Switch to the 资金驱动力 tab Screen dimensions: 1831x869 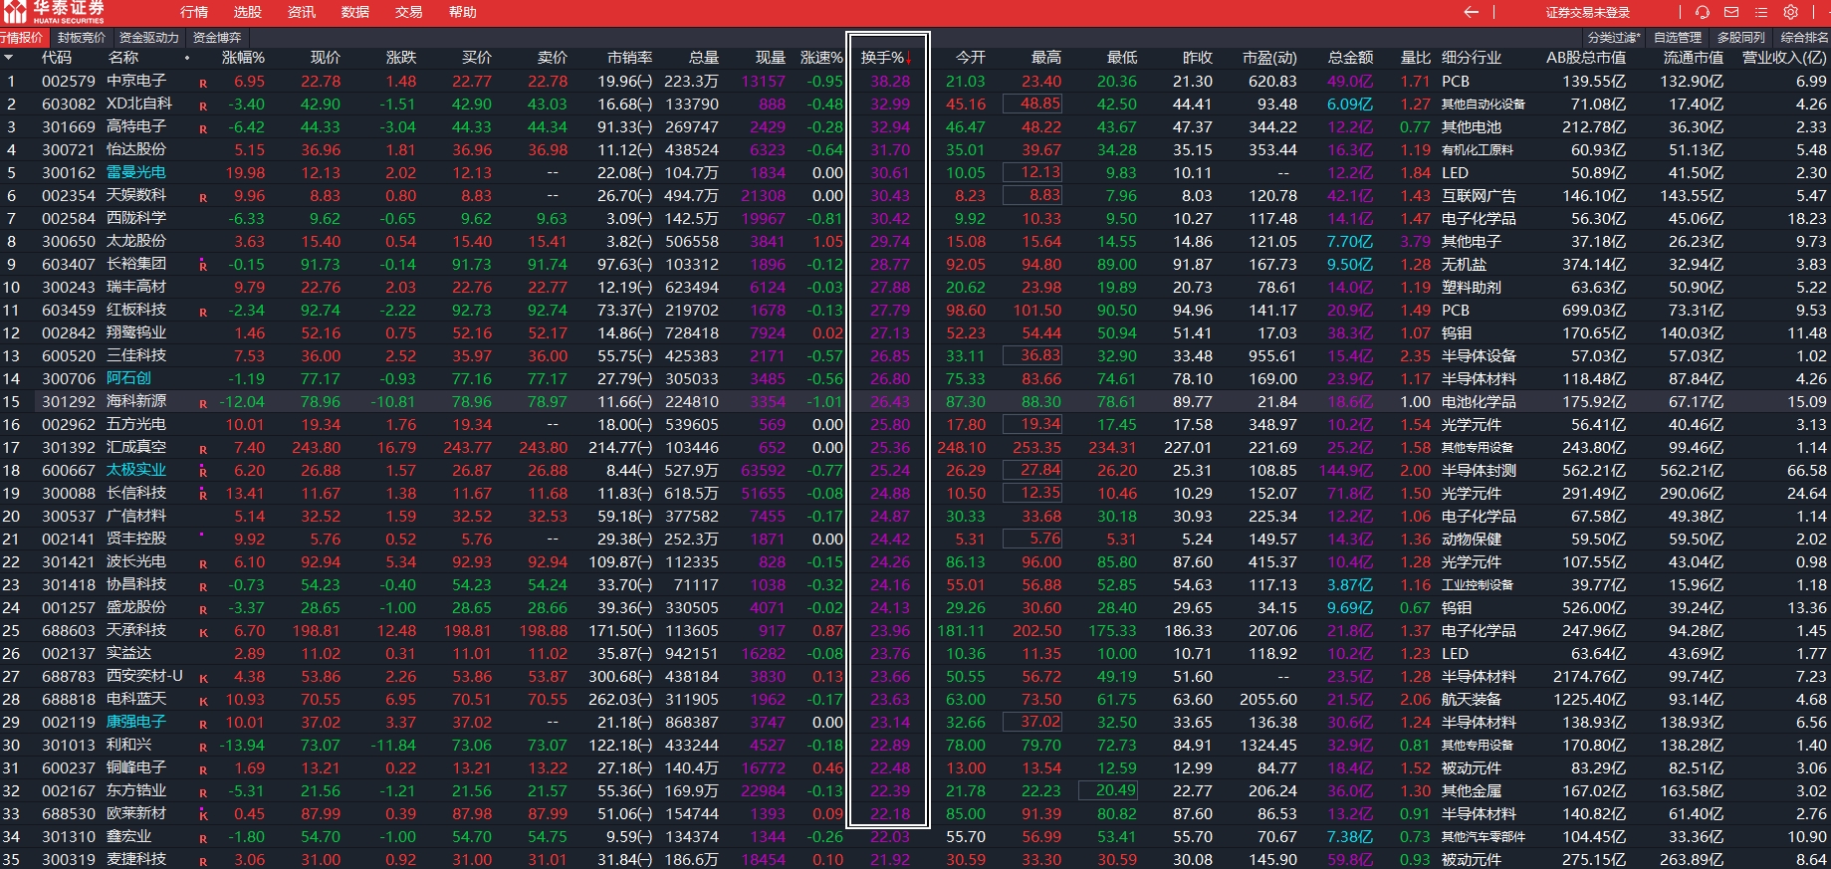pyautogui.click(x=149, y=37)
